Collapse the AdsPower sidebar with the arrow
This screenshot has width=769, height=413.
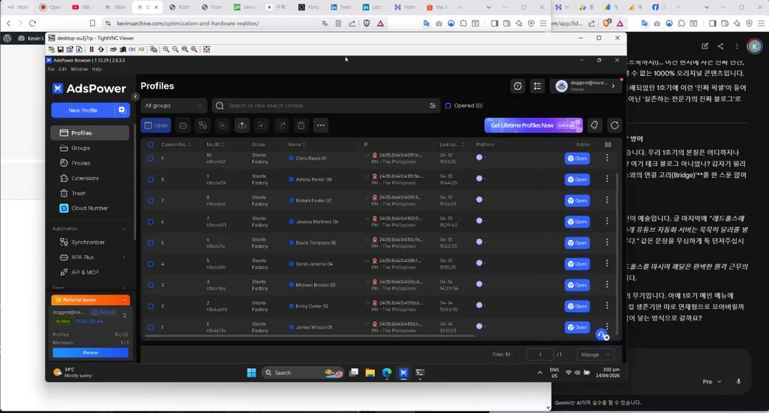(135, 97)
